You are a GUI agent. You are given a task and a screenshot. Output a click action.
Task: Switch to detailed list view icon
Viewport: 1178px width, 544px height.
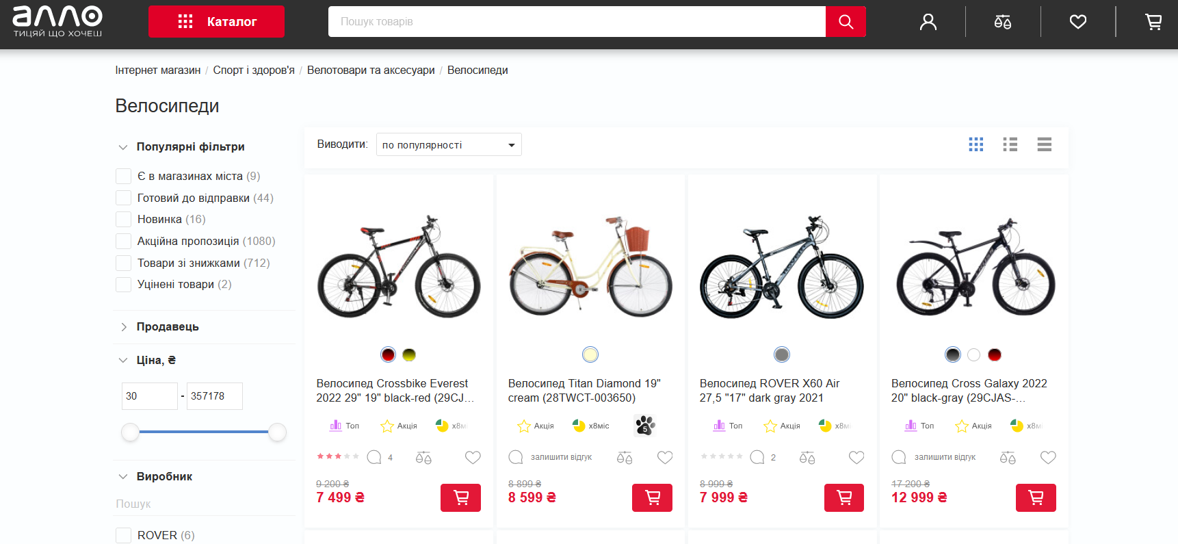tap(1010, 144)
